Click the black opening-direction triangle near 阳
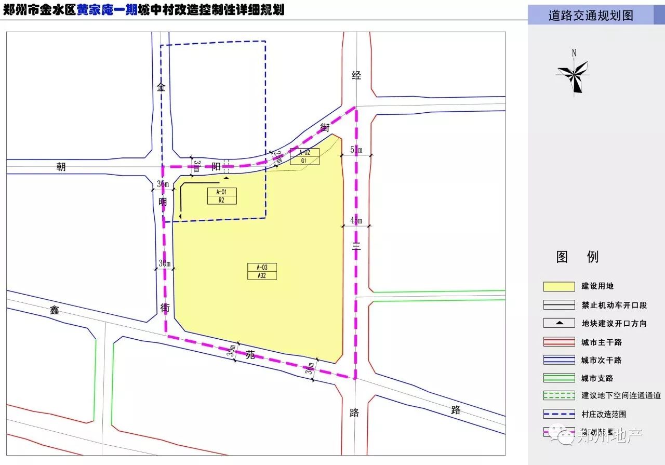 click(226, 178)
